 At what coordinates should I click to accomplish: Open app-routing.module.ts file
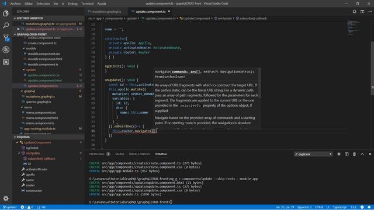[40, 128]
